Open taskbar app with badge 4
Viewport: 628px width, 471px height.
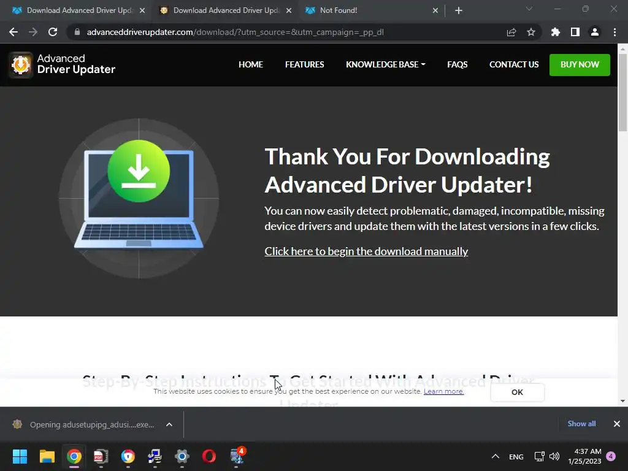pyautogui.click(x=237, y=456)
